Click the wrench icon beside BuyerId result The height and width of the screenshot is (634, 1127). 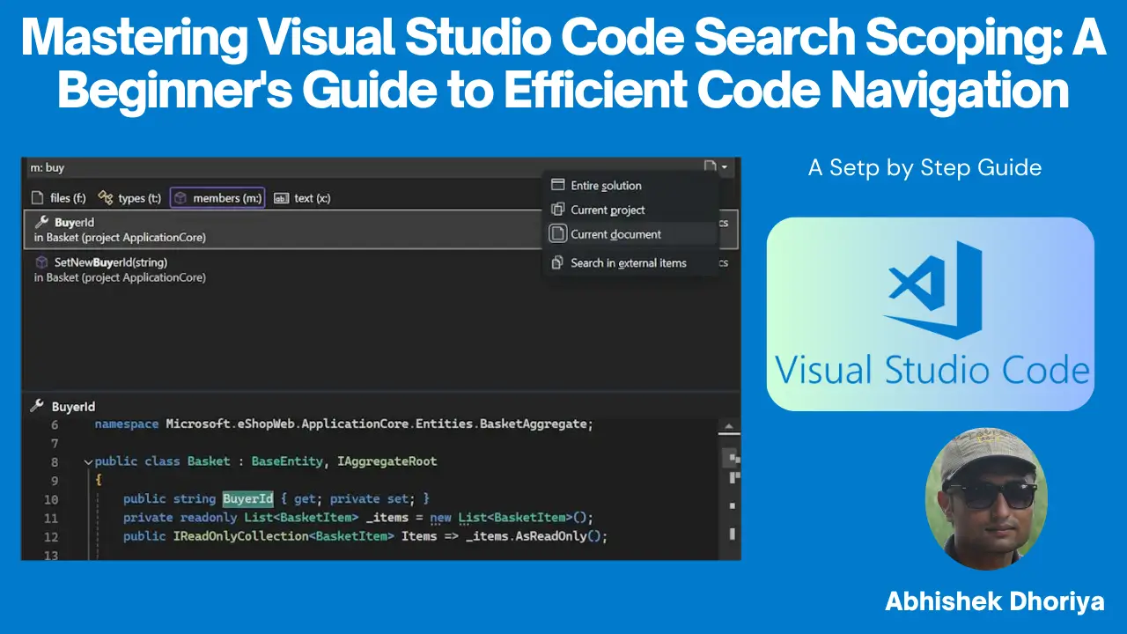(x=41, y=222)
